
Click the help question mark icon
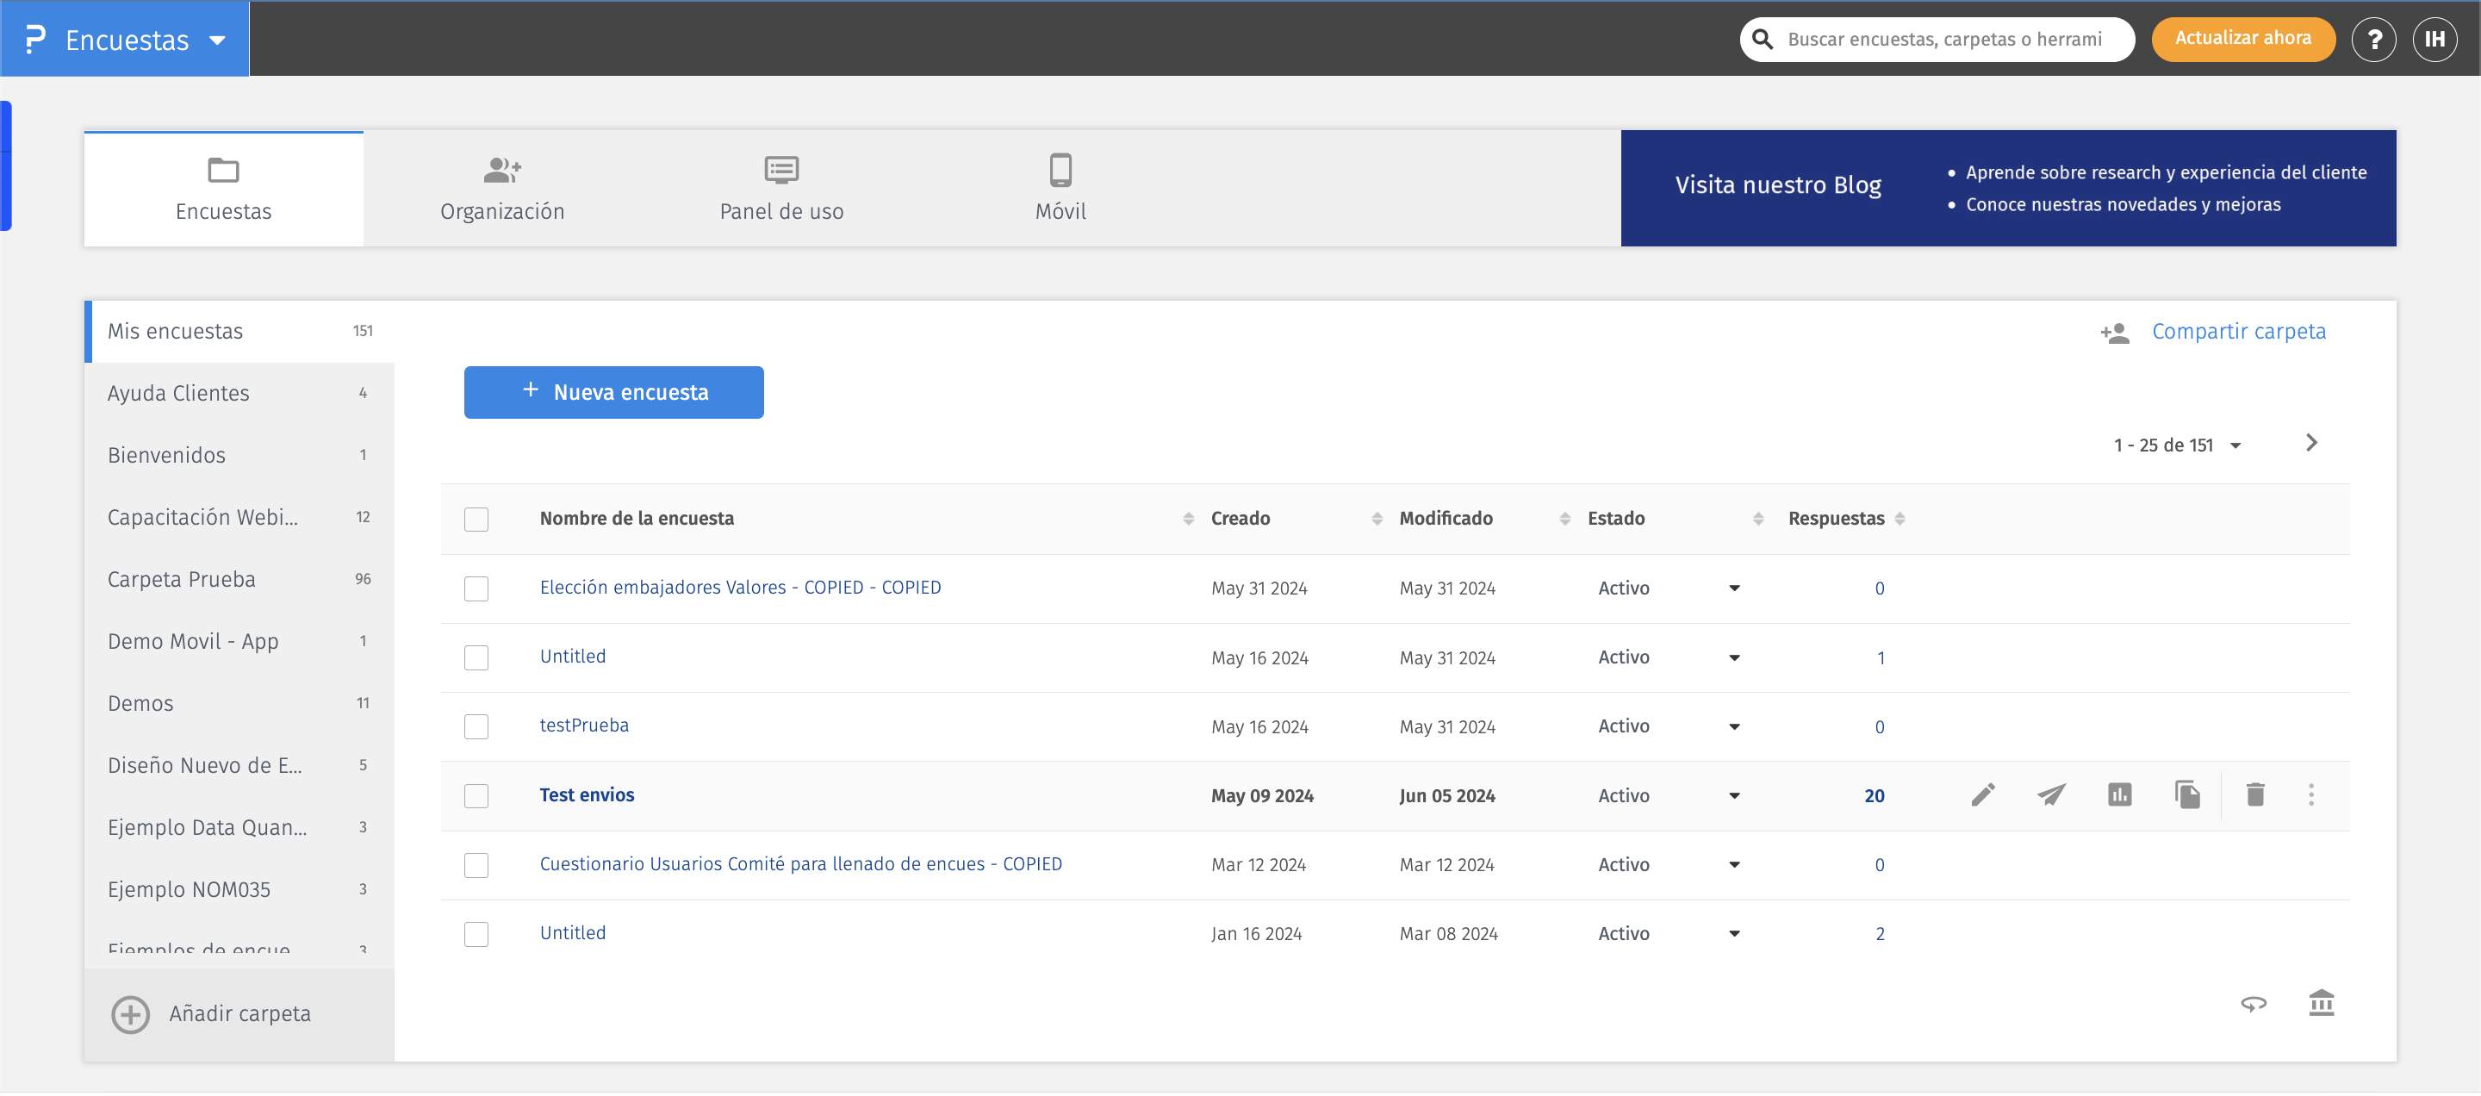[x=2373, y=40]
